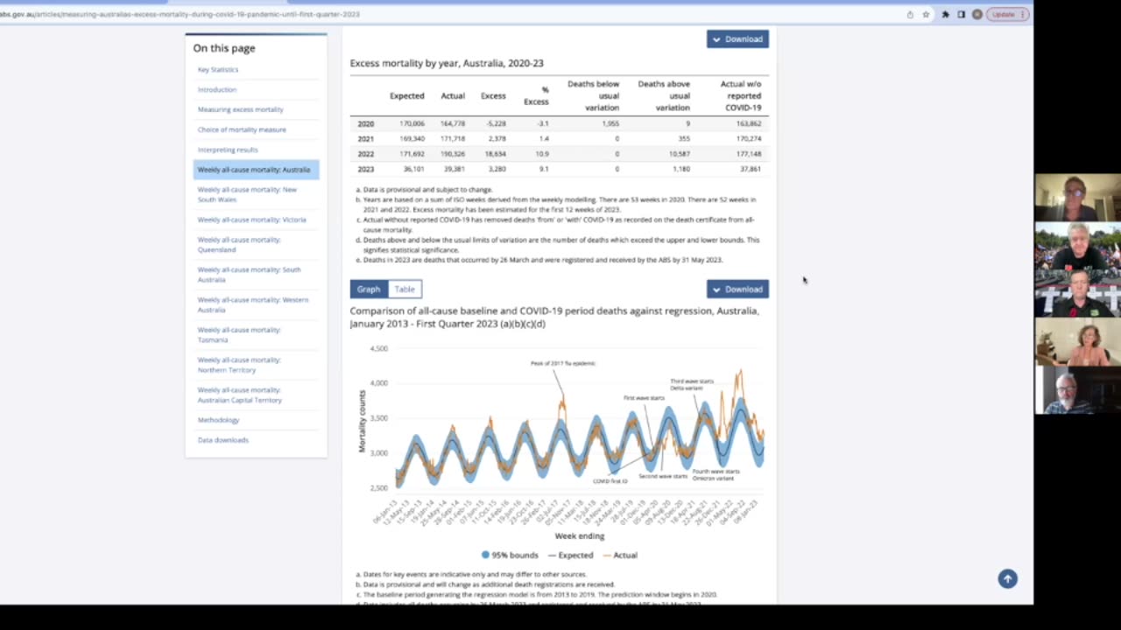The image size is (1121, 630).
Task: Select the third participant video thumbnail
Action: click(1077, 294)
